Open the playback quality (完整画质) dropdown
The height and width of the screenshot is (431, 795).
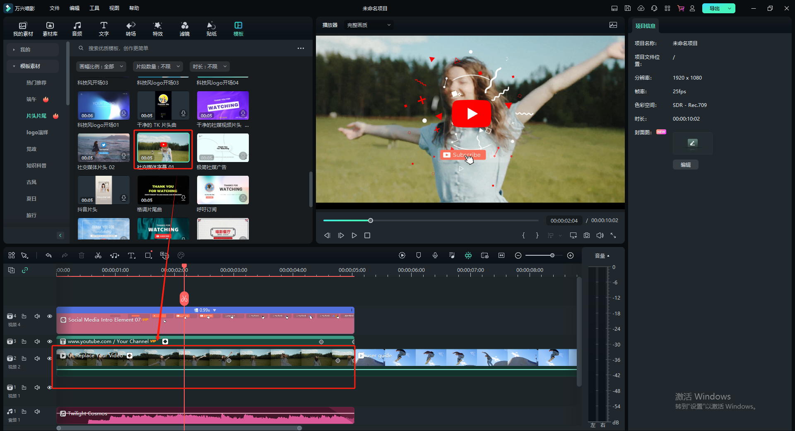click(x=368, y=25)
